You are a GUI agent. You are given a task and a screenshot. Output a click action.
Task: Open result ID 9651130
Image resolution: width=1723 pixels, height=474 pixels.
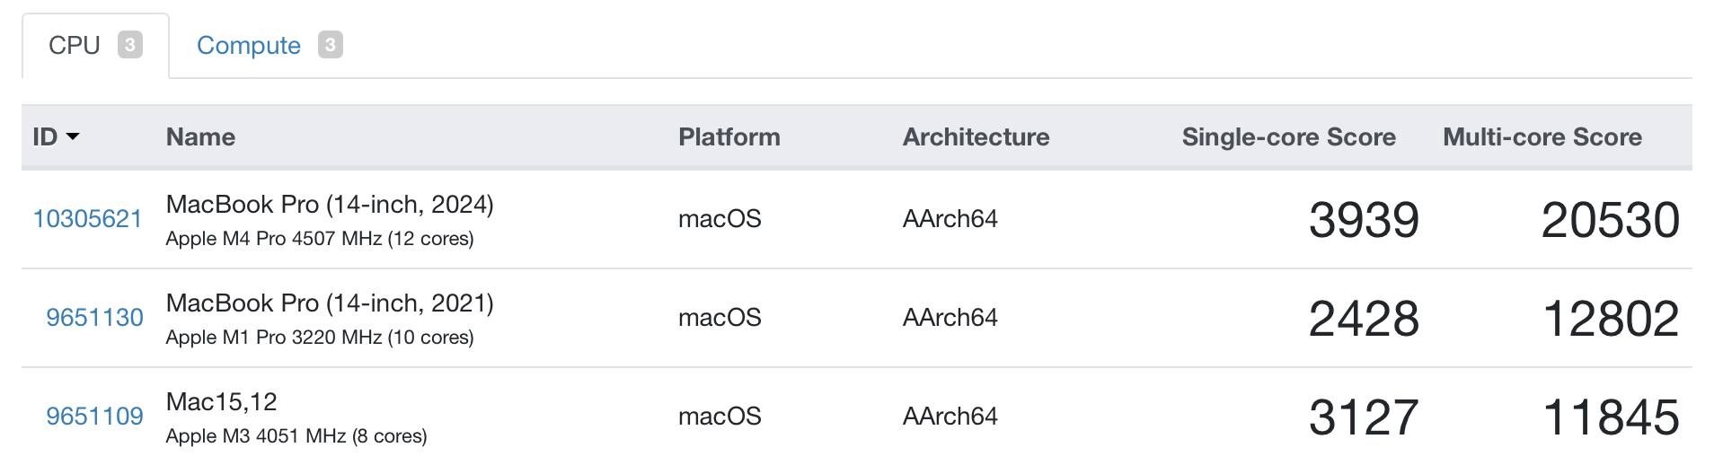click(x=94, y=318)
